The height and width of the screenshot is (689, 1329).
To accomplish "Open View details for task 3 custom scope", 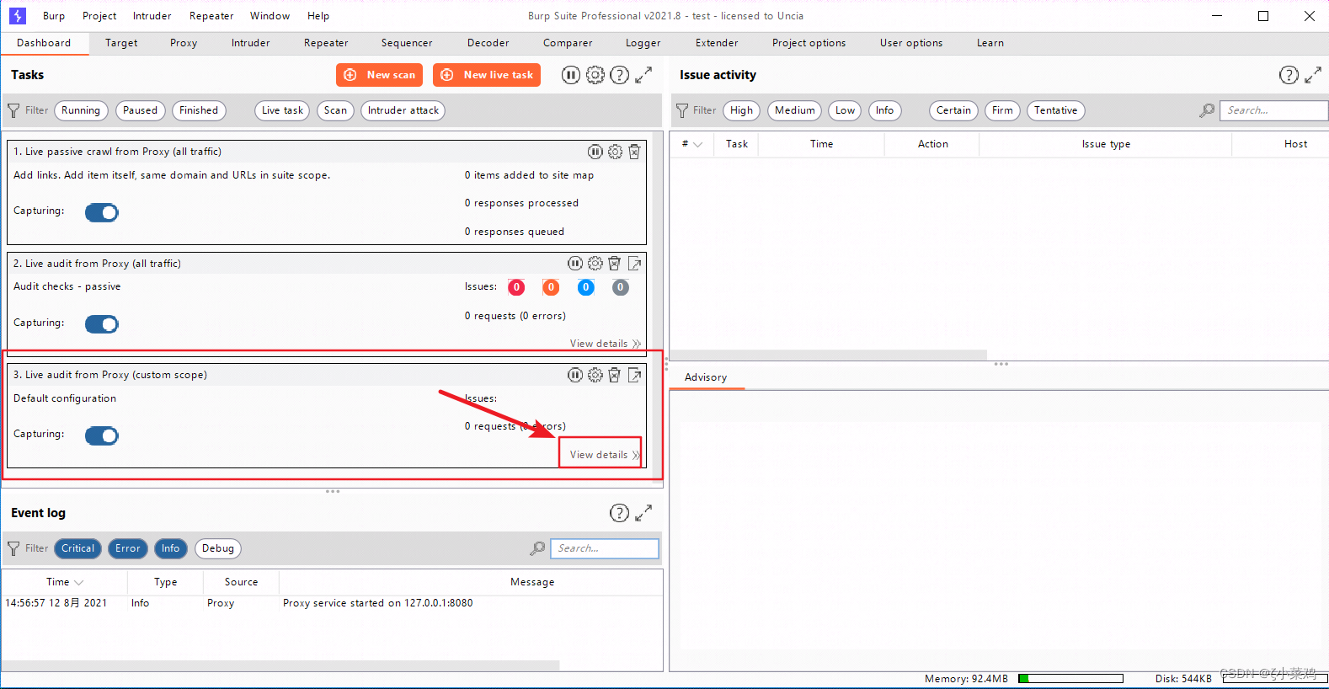I will pos(605,455).
